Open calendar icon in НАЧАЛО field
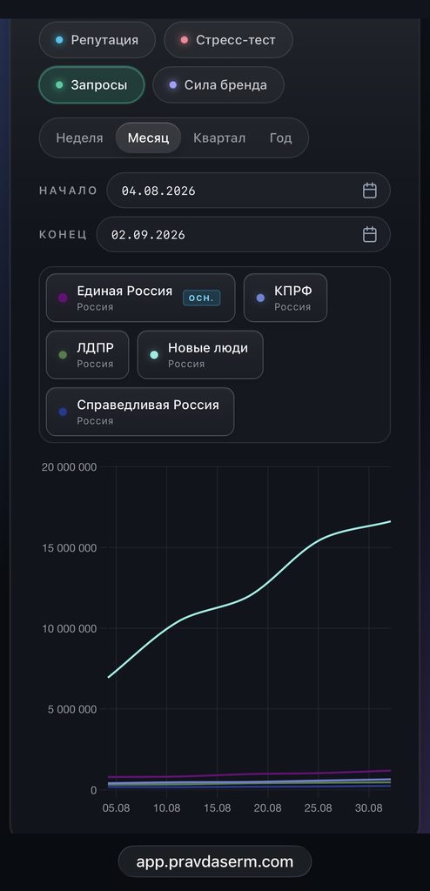Screen dimensions: 430x891 pos(370,191)
